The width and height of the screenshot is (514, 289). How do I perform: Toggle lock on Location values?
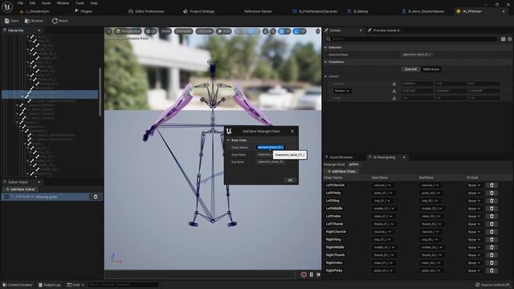(x=394, y=83)
